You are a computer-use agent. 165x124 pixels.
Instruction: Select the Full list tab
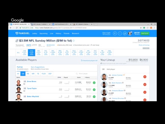22,68
